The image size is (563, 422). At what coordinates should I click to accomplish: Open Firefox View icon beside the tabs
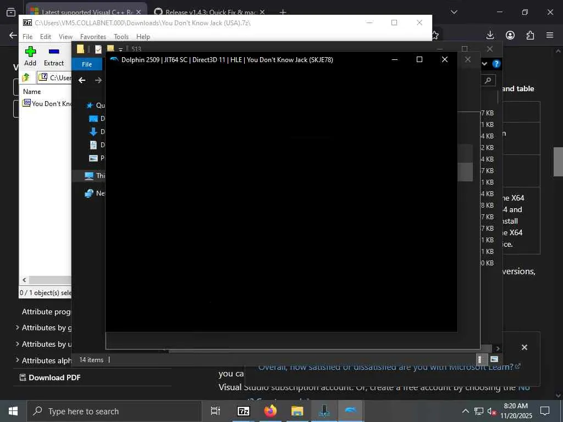11,12
